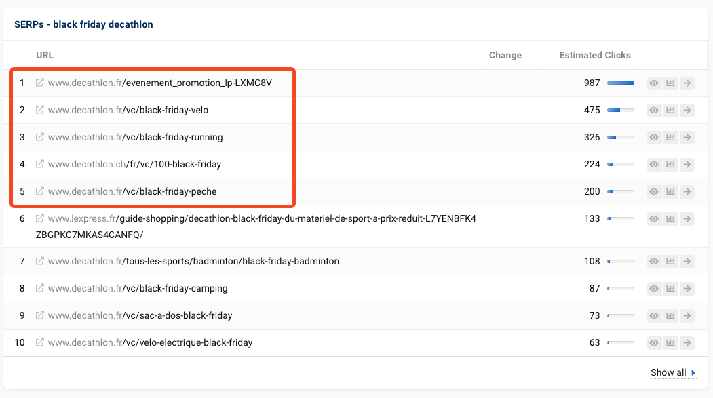Screen dimensions: 713x398
Task: Click the arrow icon for black-friday-peche
Action: point(687,192)
